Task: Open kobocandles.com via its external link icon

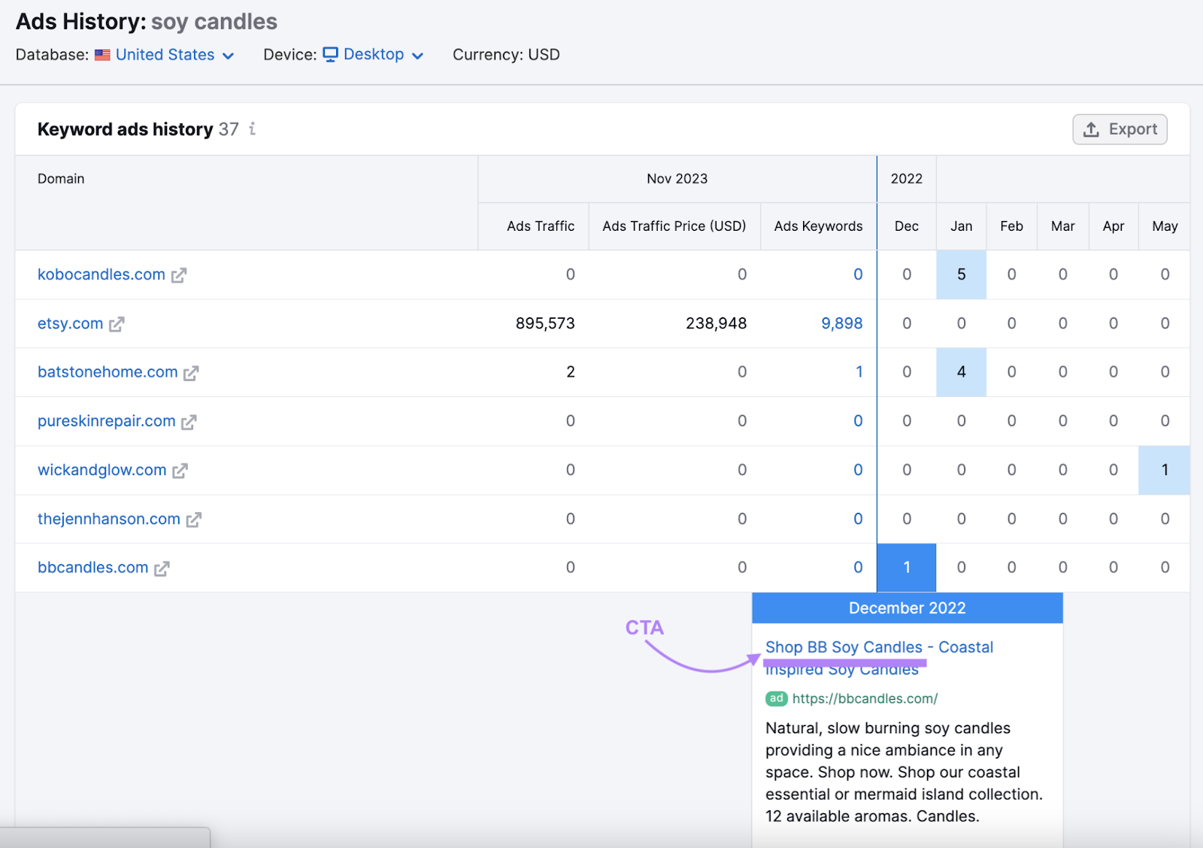Action: click(x=178, y=274)
